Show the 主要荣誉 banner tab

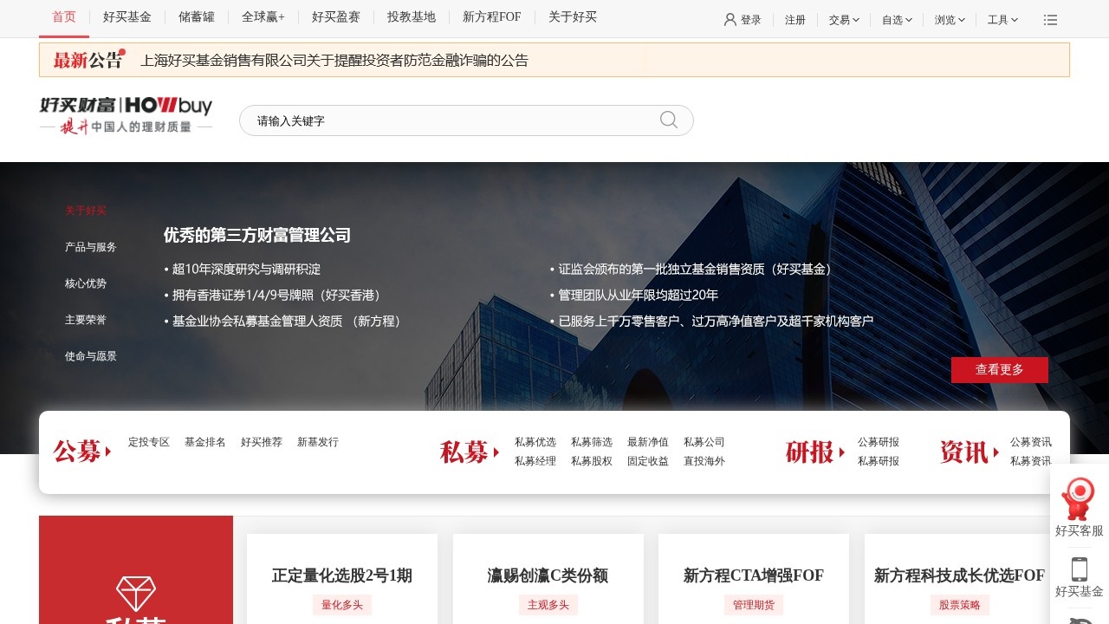pos(86,320)
